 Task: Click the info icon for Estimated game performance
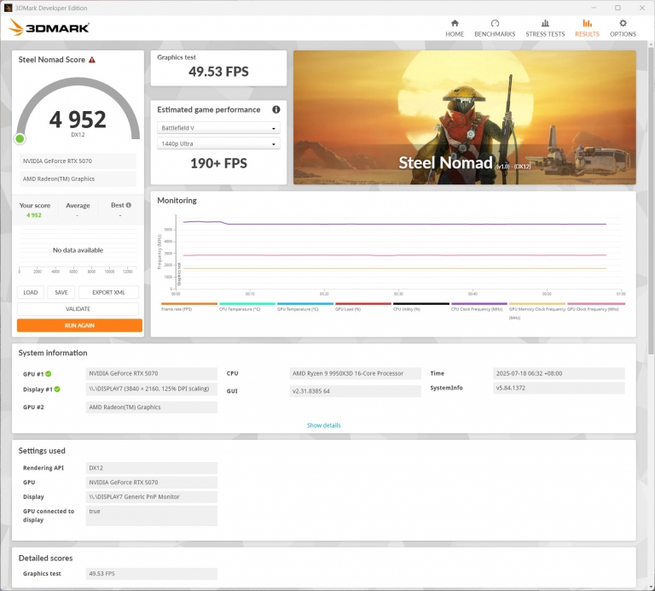click(276, 109)
